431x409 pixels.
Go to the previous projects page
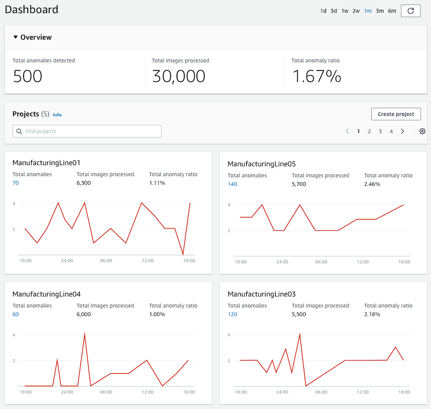tap(347, 131)
